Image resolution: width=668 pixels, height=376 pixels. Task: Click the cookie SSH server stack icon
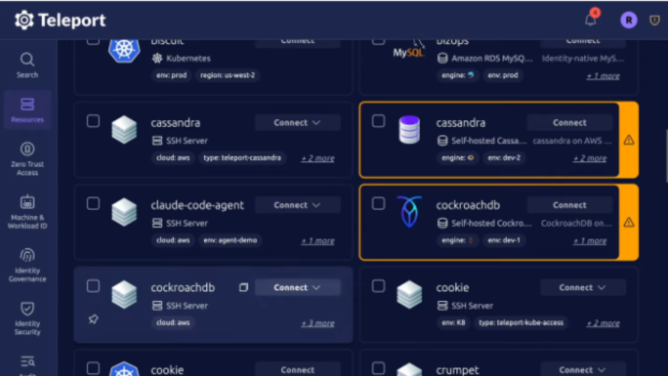409,295
